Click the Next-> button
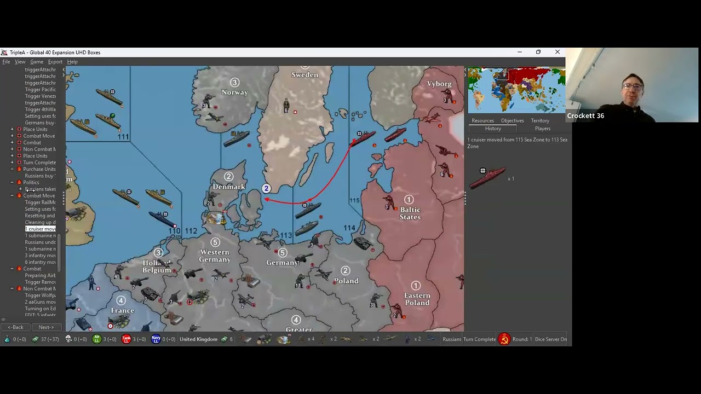Viewport: 701px width, 394px height. (46, 327)
